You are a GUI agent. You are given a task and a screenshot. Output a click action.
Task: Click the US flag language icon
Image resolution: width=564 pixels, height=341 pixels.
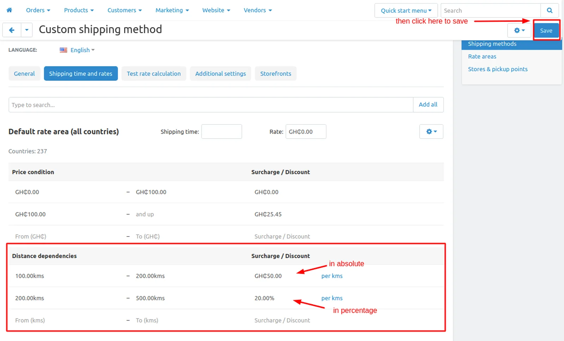point(63,50)
